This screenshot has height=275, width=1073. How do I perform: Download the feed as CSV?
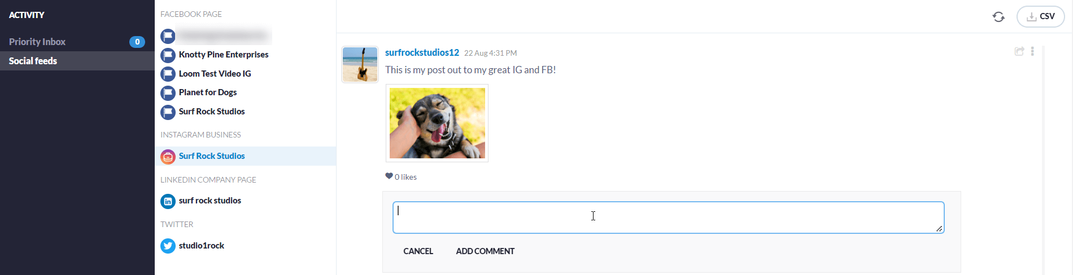click(x=1040, y=17)
